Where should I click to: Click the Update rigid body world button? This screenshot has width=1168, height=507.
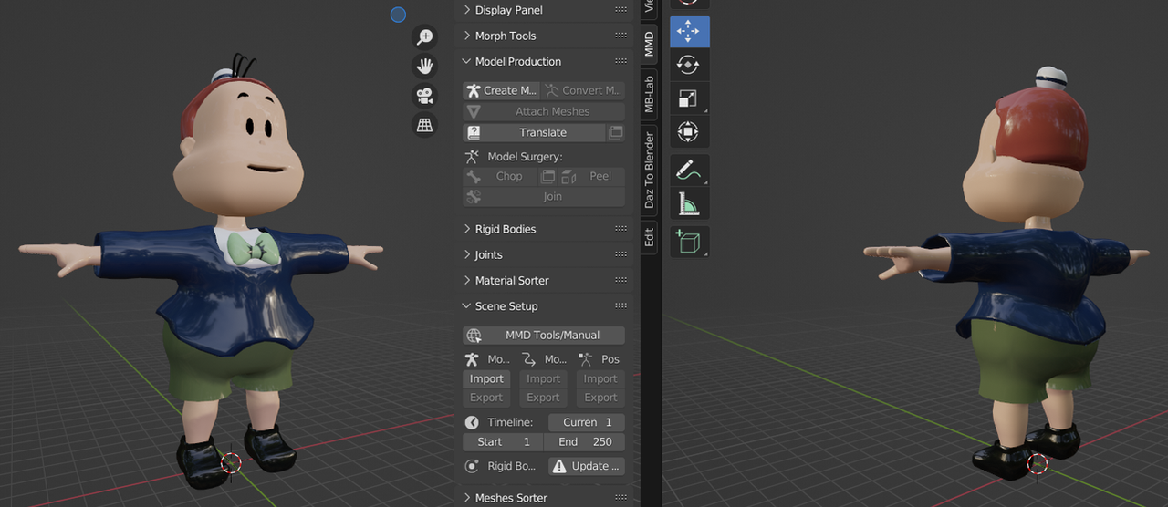coord(587,466)
